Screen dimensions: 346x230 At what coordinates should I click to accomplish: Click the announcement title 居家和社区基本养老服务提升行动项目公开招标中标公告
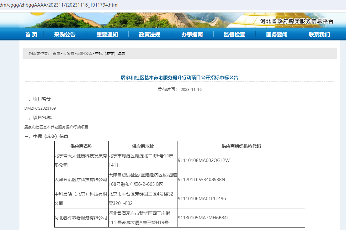tap(179, 78)
